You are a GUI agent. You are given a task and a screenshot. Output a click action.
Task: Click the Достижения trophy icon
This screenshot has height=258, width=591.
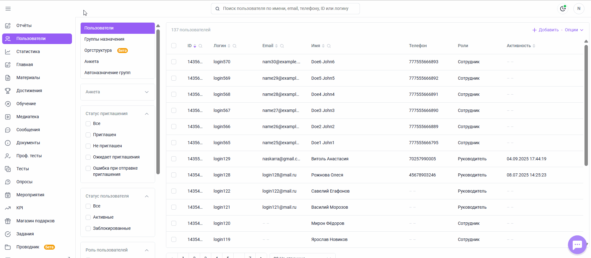(x=8, y=91)
